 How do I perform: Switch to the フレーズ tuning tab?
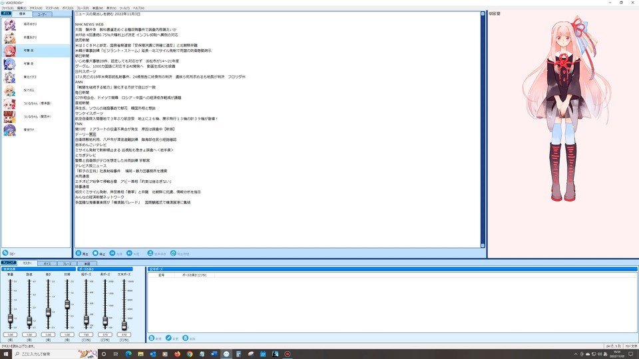pos(67,264)
